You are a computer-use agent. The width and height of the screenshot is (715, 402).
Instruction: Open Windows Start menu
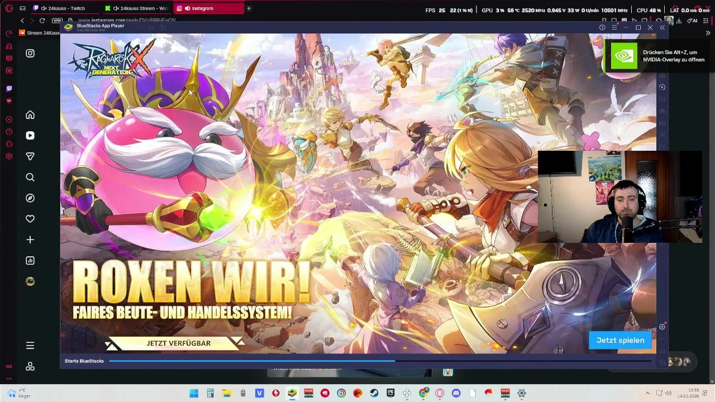coord(194,393)
